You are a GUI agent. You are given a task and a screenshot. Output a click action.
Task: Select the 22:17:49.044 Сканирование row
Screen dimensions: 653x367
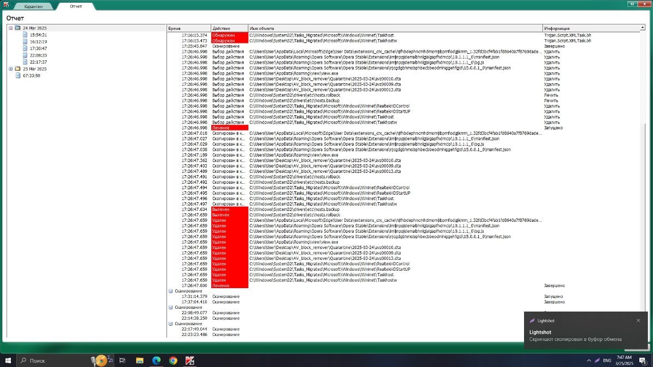click(405, 329)
